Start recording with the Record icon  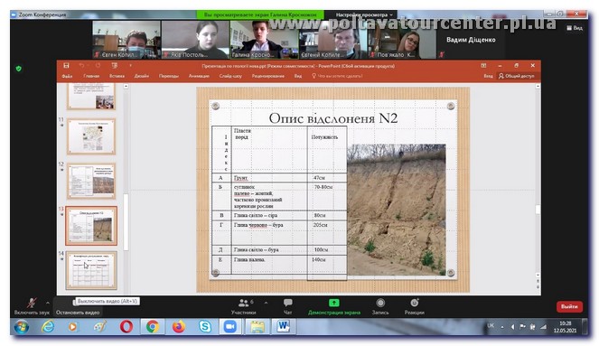pyautogui.click(x=380, y=303)
